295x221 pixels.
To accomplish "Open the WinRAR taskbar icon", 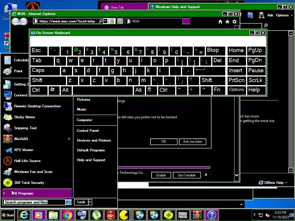I will (x=197, y=215).
